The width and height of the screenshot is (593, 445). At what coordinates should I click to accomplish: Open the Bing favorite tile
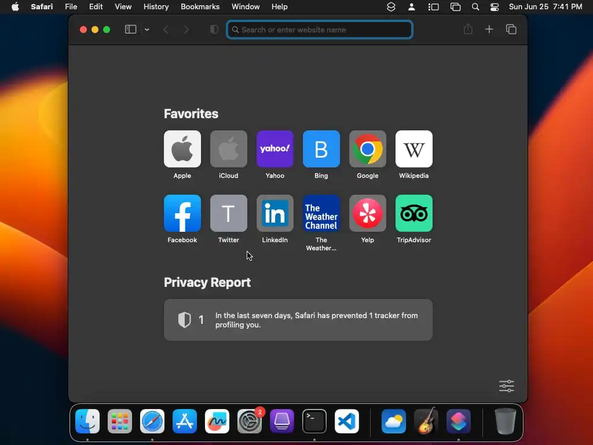coord(321,149)
